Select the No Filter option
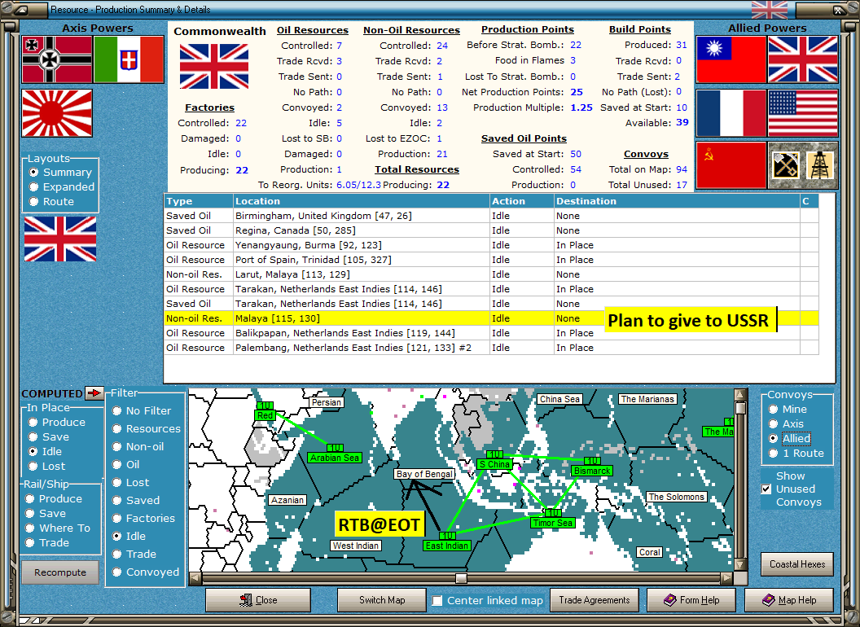 pyautogui.click(x=142, y=410)
